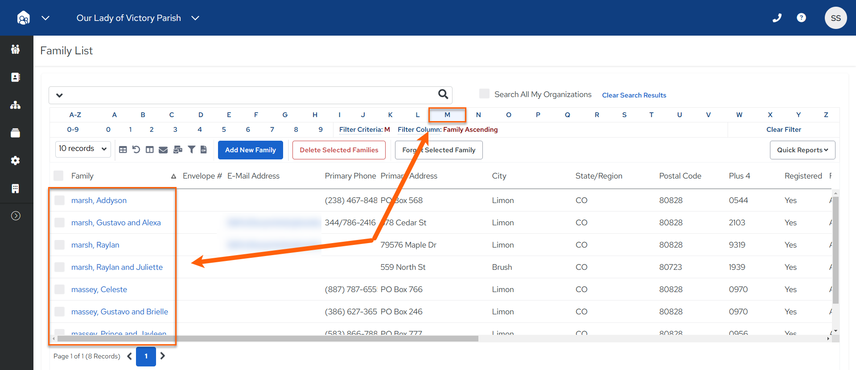Click the envelope email toolbar icon
856x370 pixels.
(x=163, y=150)
